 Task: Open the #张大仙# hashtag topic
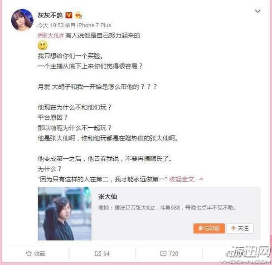51,35
